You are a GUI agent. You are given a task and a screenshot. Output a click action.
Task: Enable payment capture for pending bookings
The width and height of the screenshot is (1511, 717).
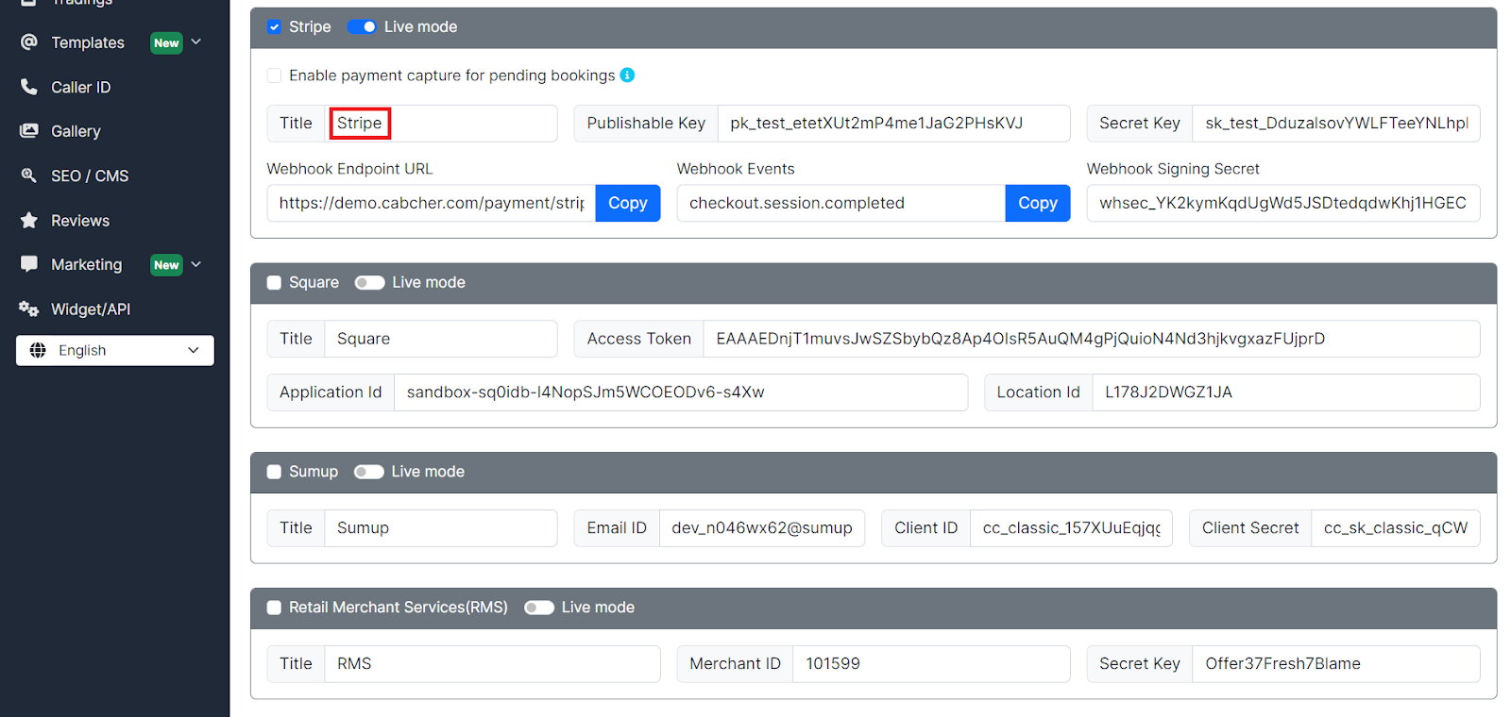(x=274, y=75)
